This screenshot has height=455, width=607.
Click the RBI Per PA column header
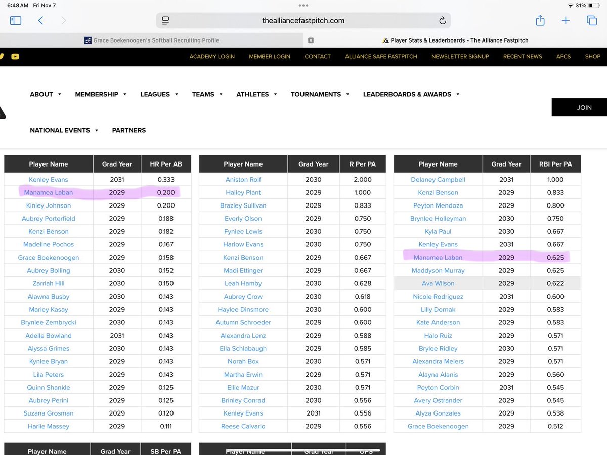coord(555,164)
